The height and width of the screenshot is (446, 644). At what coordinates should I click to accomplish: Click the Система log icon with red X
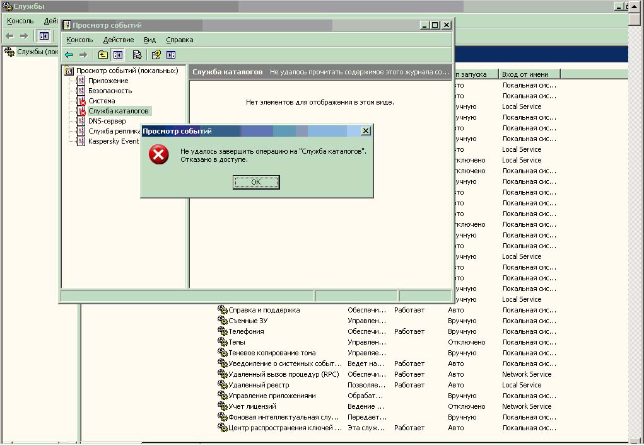(81, 101)
